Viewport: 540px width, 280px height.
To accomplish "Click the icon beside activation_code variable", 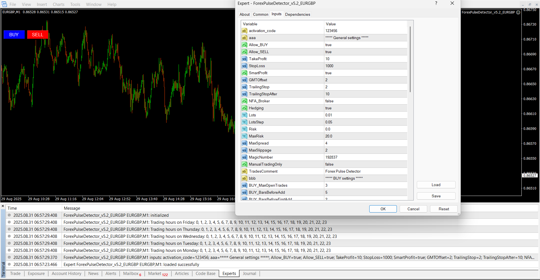I will (244, 31).
